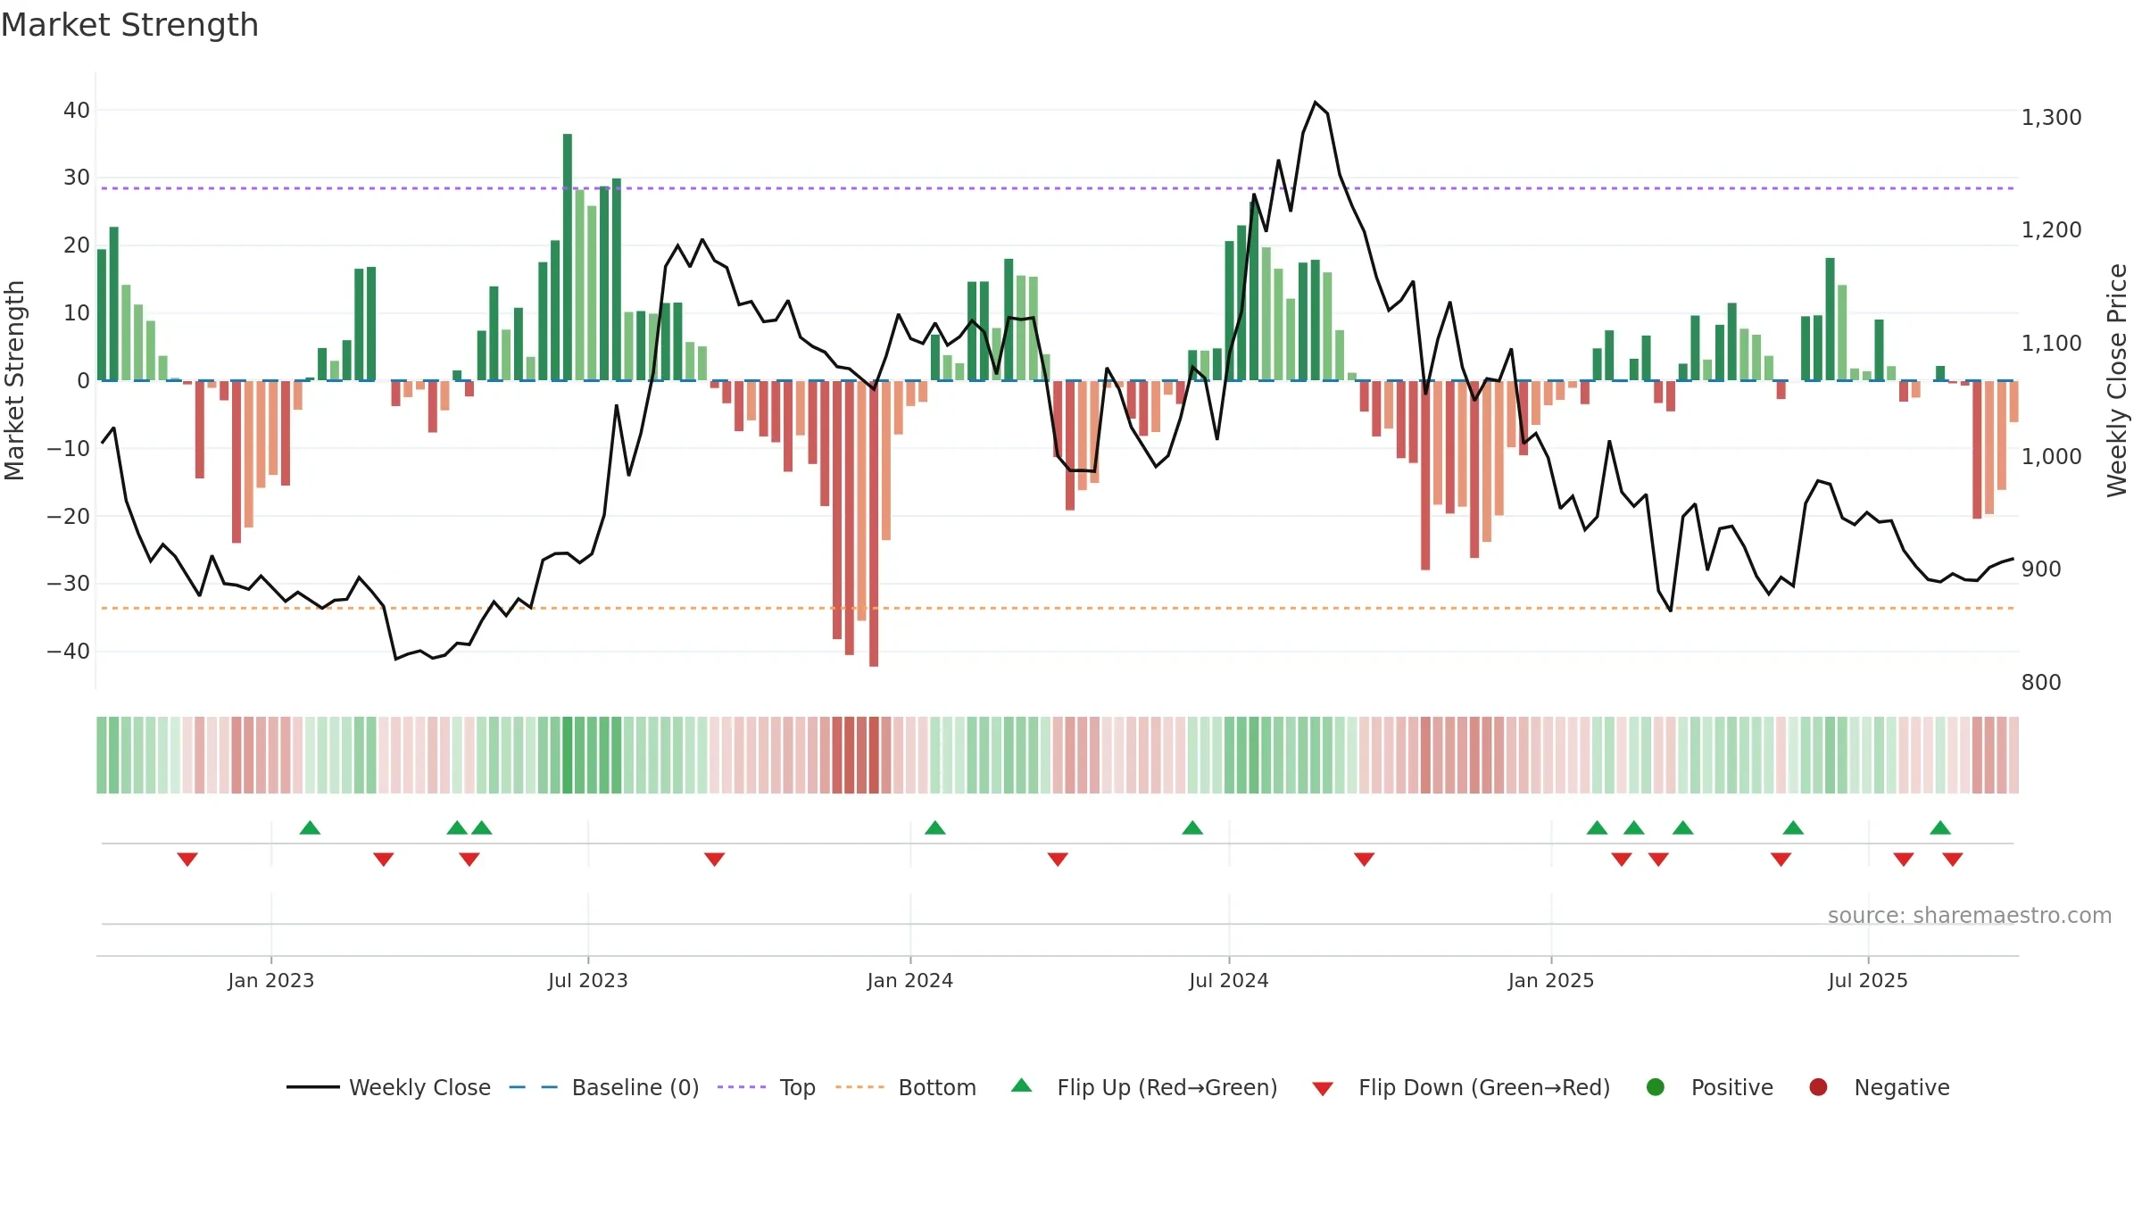Click the Negative legend label
This screenshot has width=2142, height=1205.
pos(1901,1087)
